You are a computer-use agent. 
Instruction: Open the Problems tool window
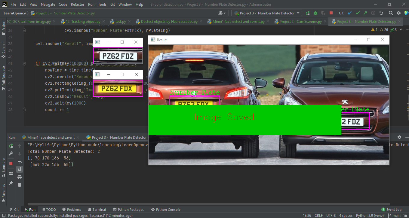click(x=72, y=210)
